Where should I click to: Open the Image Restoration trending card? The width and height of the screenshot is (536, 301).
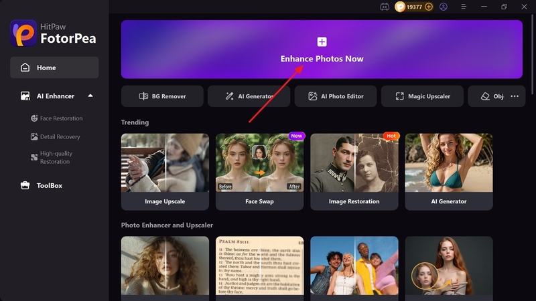click(354, 172)
